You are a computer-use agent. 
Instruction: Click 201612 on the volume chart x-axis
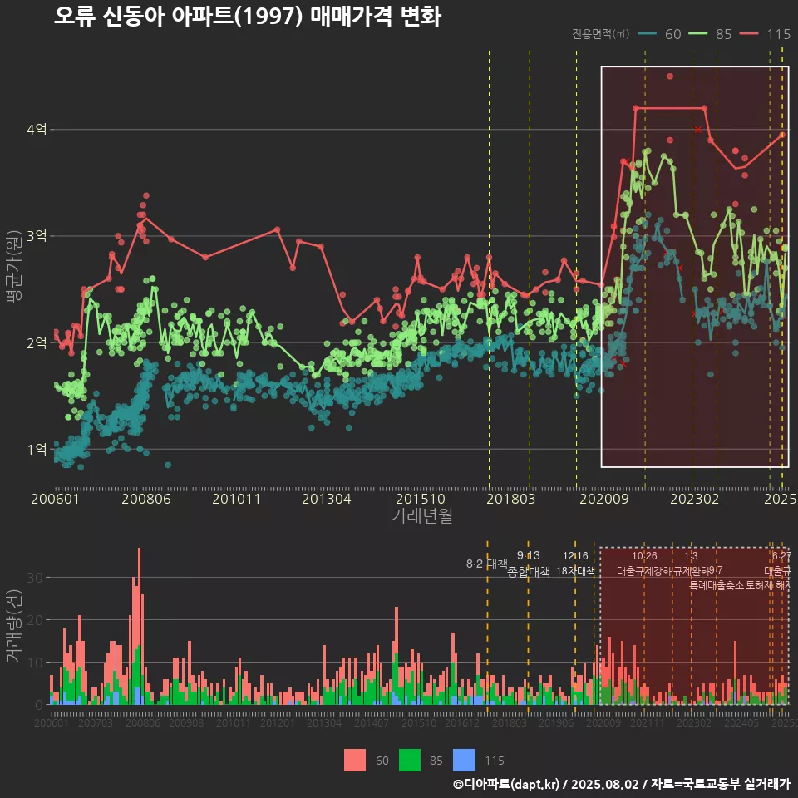pyautogui.click(x=462, y=722)
